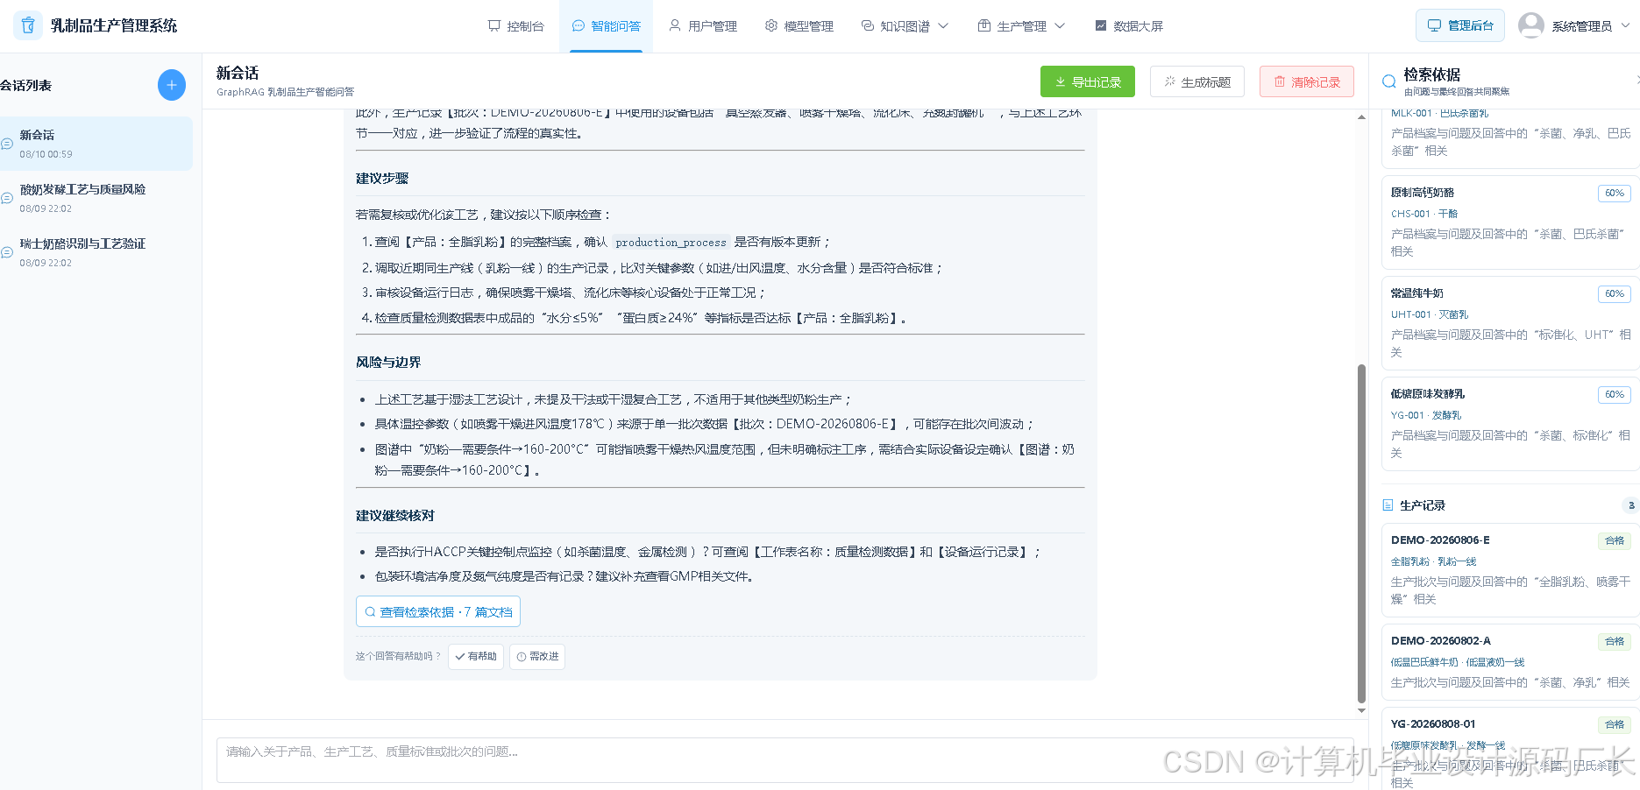Add a new conversation with plus button
Image resolution: width=1640 pixels, height=790 pixels.
(172, 85)
